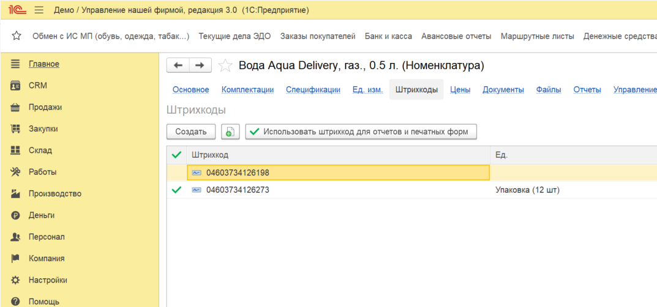Click the Главное section icon

tap(15, 64)
